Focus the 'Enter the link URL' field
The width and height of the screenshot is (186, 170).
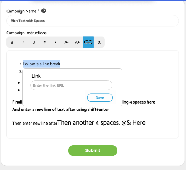click(x=71, y=85)
